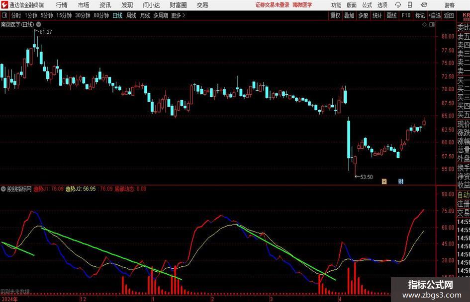The height and width of the screenshot is (302, 470).
Task: Toggle the right info panel icon above chart
Action: point(432,25)
